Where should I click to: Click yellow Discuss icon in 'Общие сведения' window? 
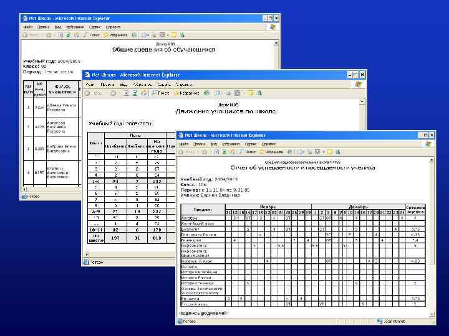174,35
